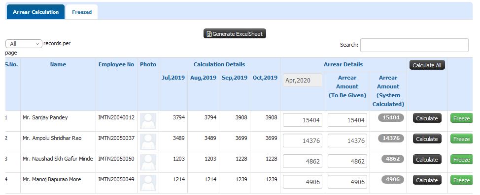
Task: Click employee number IMTN20050050
Action: [x=116, y=159]
